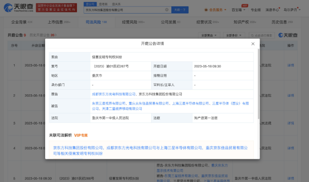Open the 消息中心 notifications
Image resolution: width=309 pixels, height=182 pixels.
pos(272,10)
